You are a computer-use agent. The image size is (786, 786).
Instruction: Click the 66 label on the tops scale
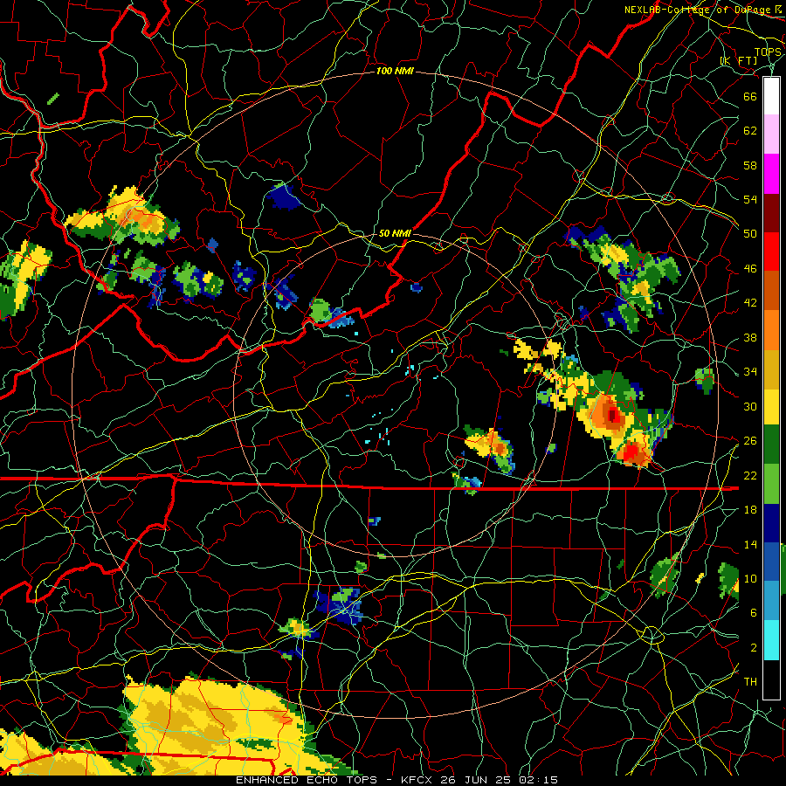tap(750, 96)
